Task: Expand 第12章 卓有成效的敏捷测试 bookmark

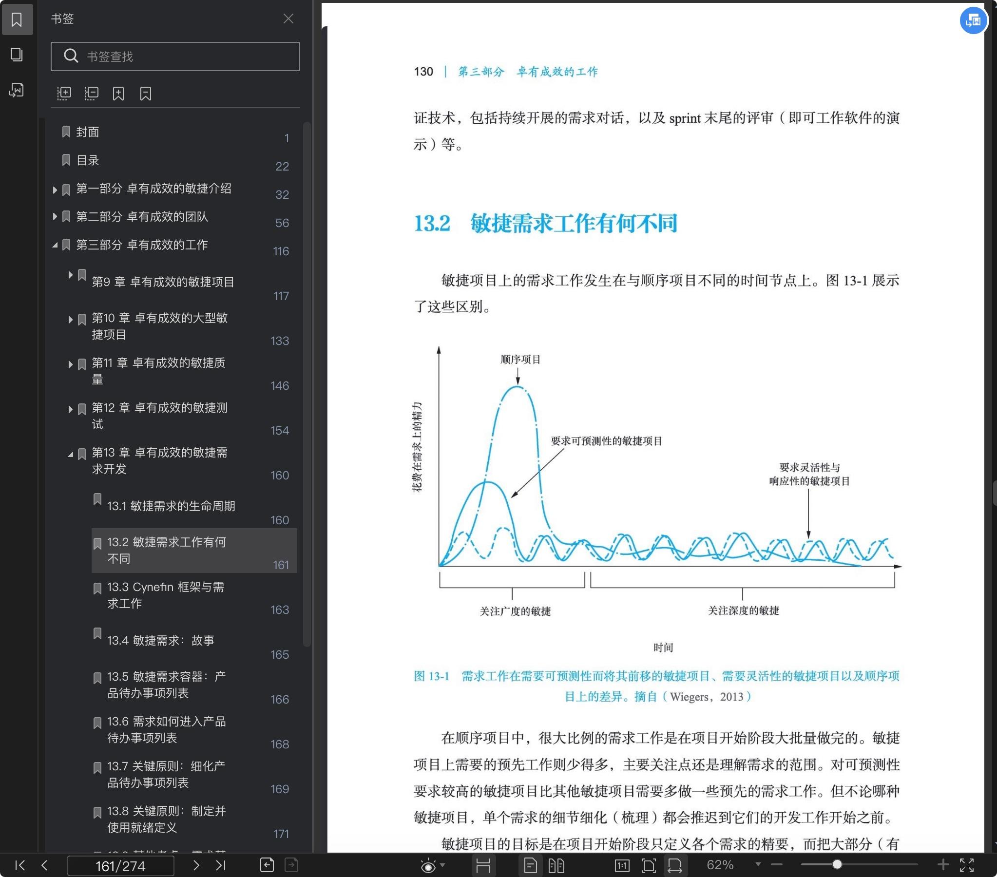Action: click(x=70, y=409)
